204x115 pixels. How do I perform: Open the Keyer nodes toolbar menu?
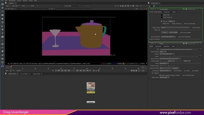[x=2, y=26]
